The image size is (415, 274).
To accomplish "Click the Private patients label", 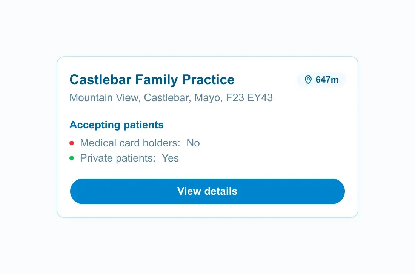I will 118,158.
